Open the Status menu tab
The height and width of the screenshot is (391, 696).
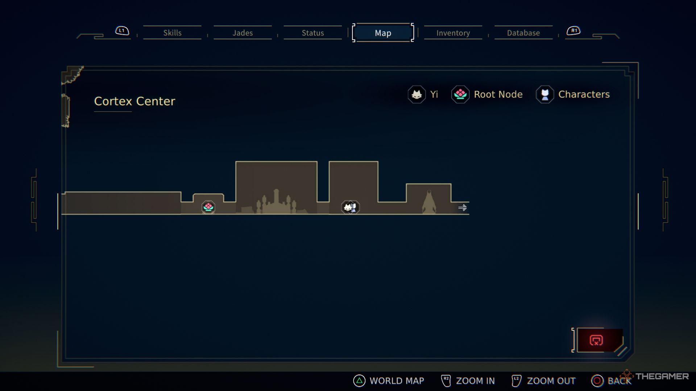pyautogui.click(x=312, y=33)
